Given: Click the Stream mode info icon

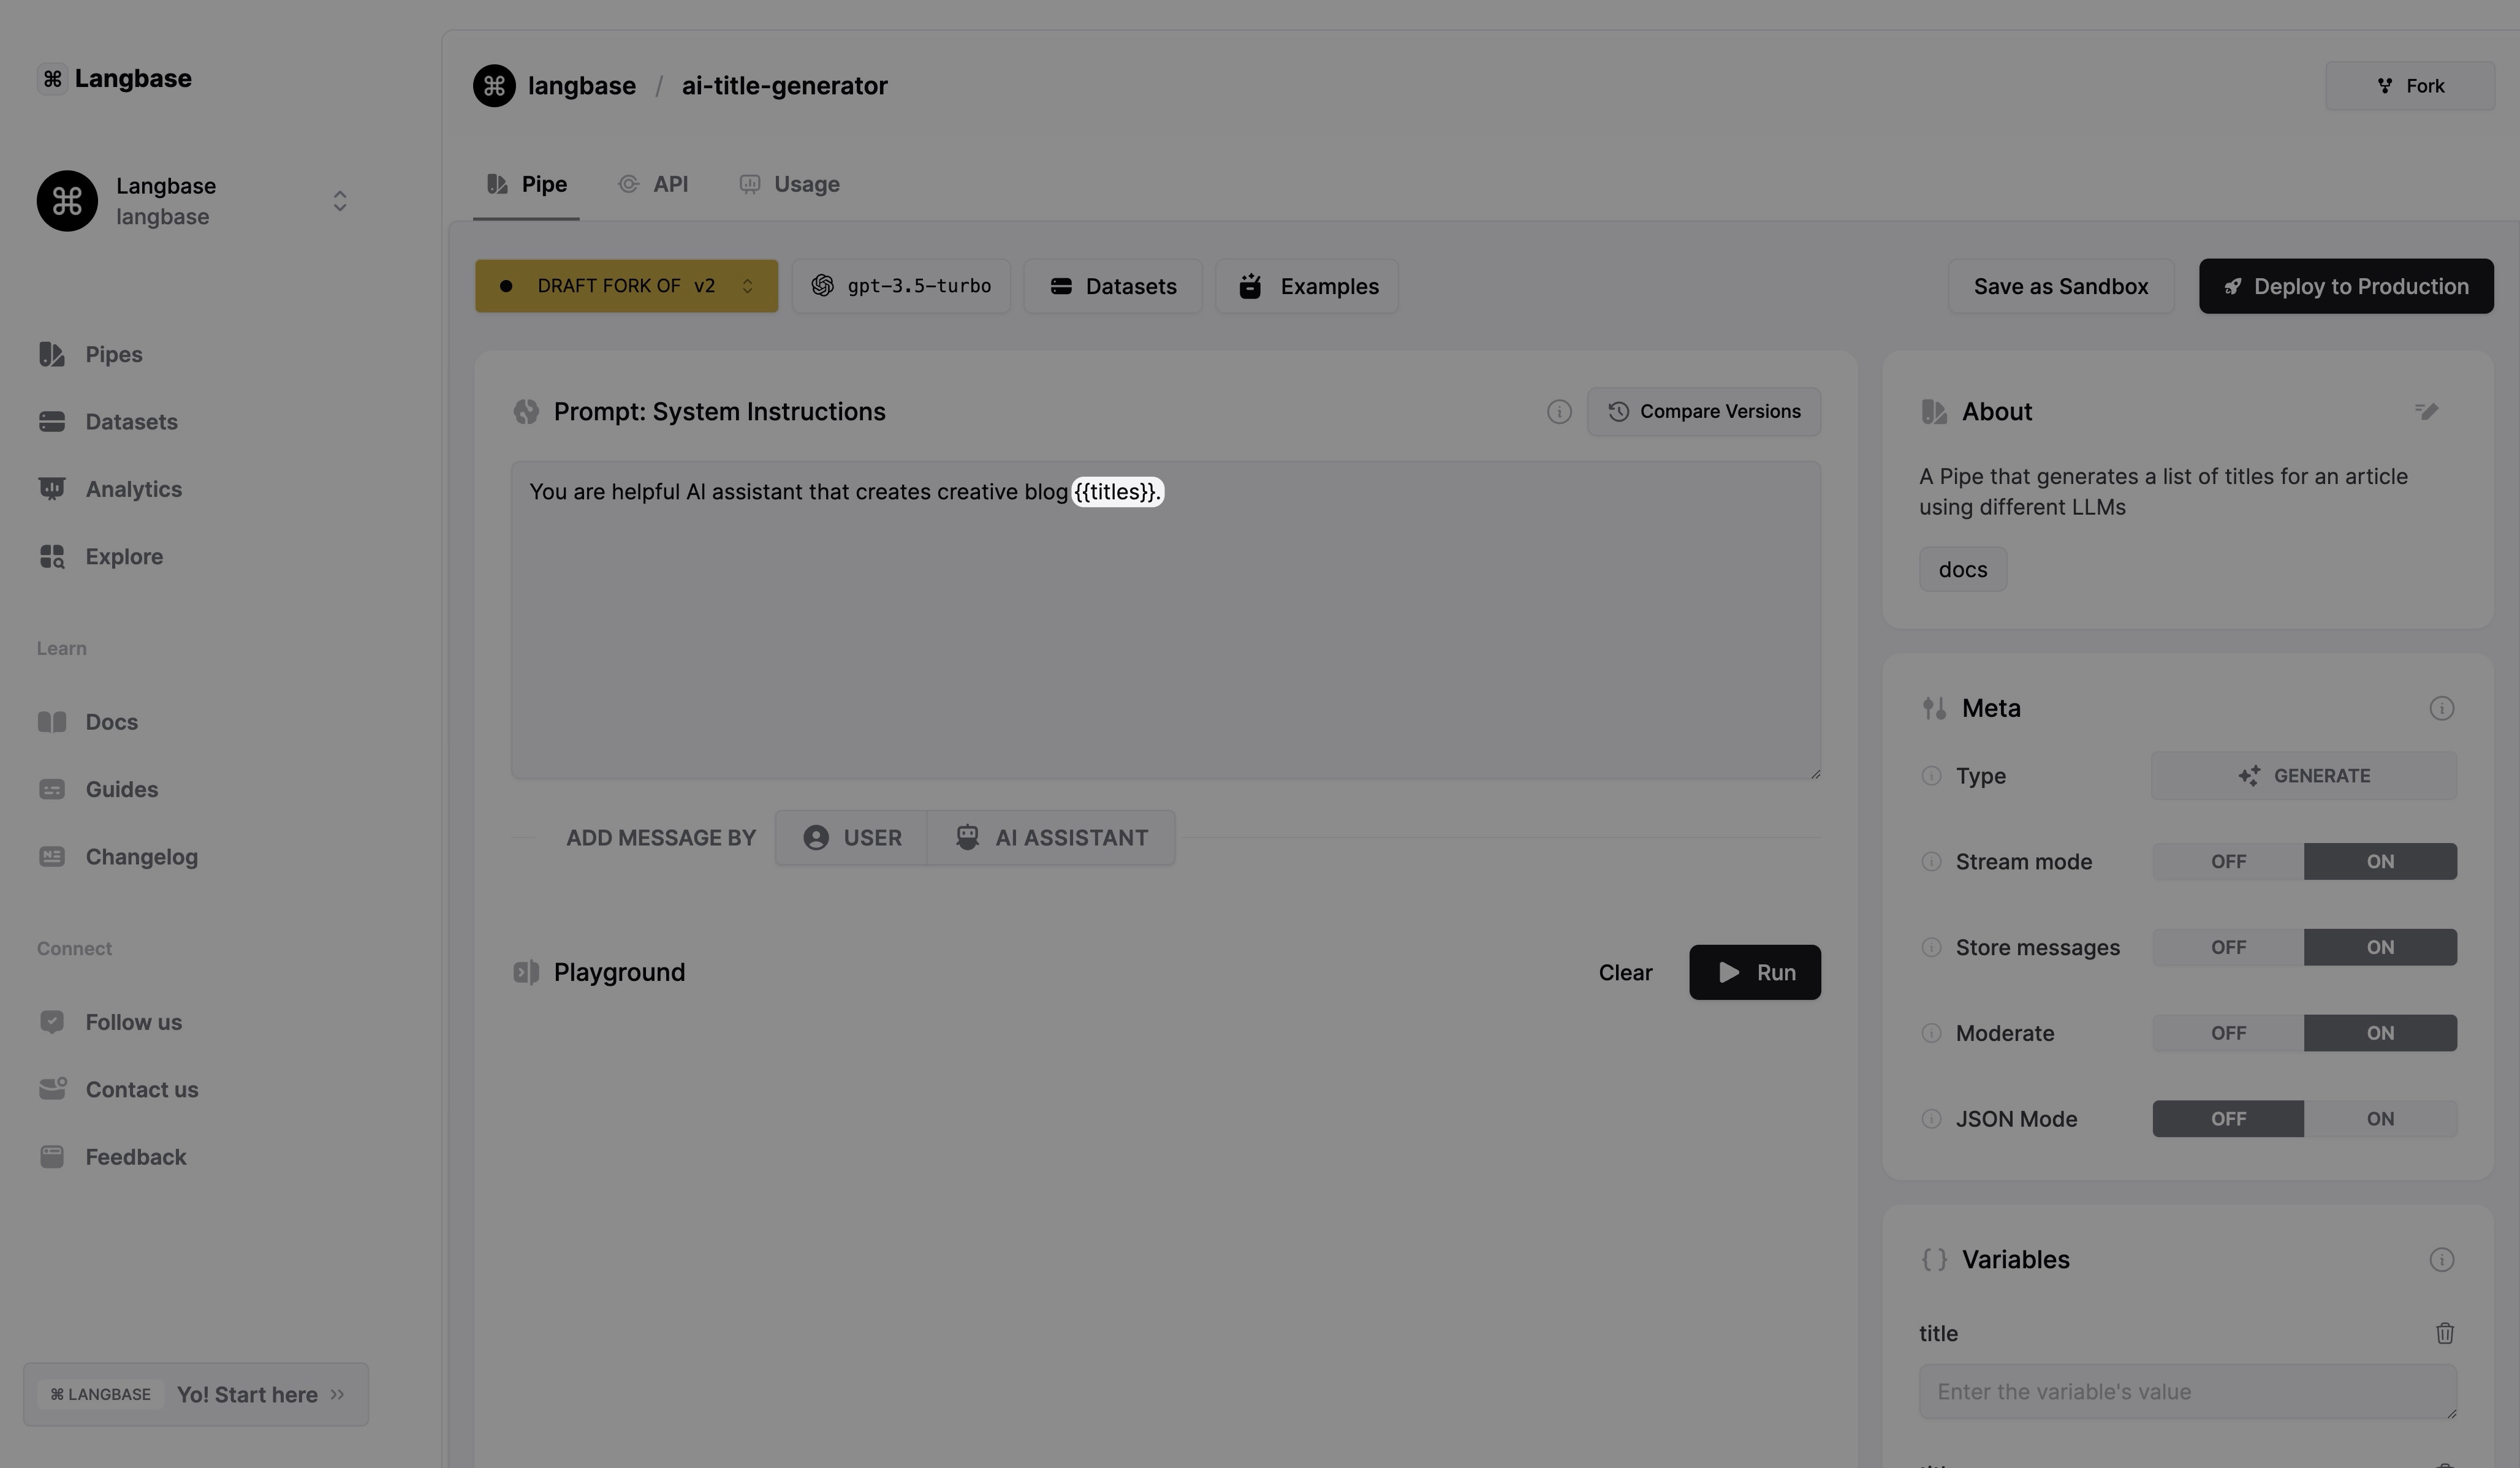Looking at the screenshot, I should coord(1931,862).
